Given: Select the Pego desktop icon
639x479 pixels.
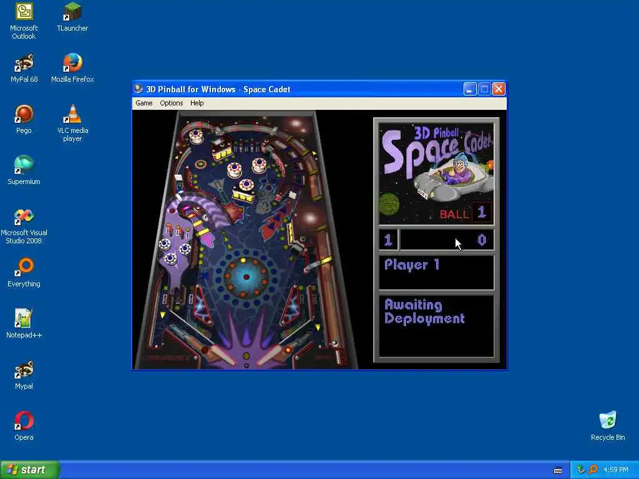Looking at the screenshot, I should [x=24, y=120].
